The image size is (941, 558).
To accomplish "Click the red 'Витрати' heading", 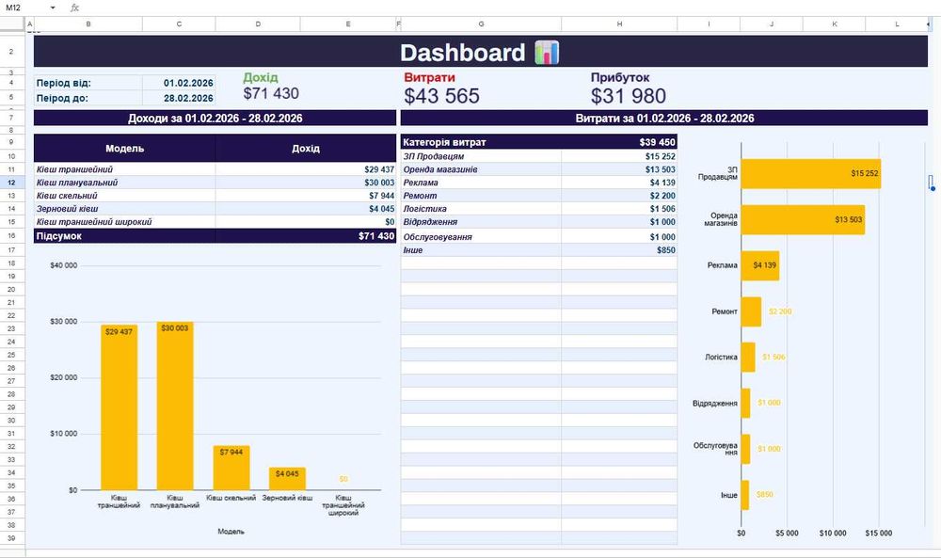I will pos(429,77).
